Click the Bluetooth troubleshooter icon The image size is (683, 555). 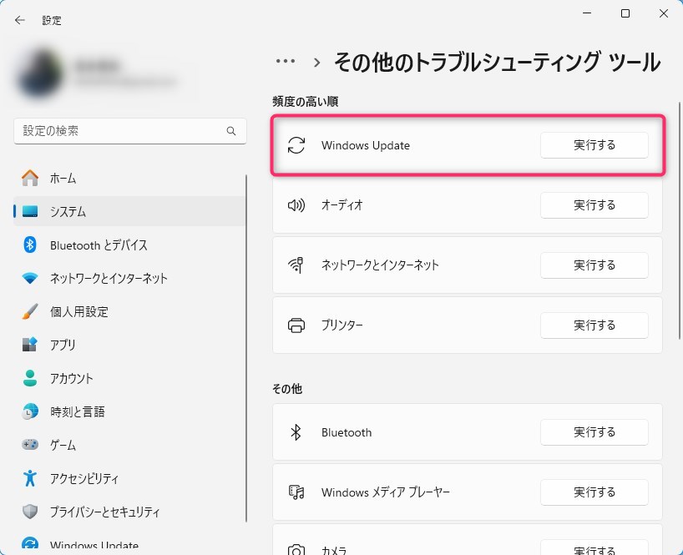point(296,432)
